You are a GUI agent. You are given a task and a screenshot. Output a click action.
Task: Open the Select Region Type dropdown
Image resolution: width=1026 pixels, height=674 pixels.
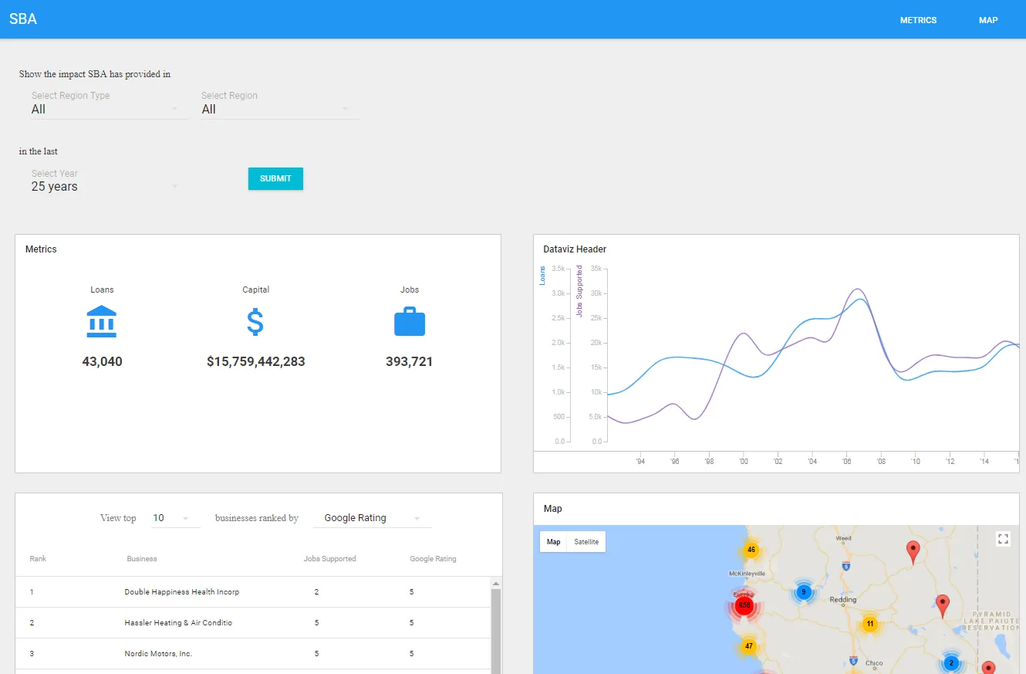[x=108, y=109]
